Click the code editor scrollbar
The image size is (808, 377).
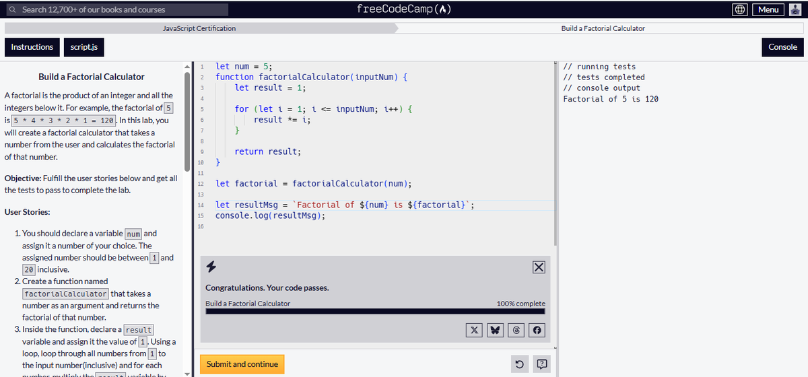555,153
